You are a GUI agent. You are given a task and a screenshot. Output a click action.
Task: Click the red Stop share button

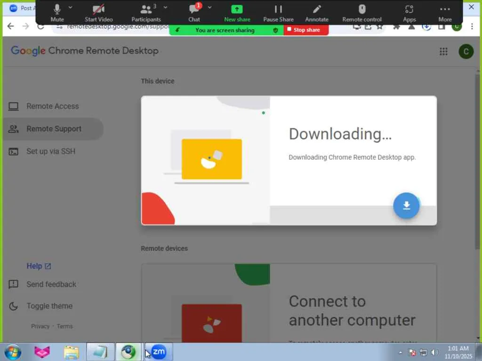pos(306,30)
